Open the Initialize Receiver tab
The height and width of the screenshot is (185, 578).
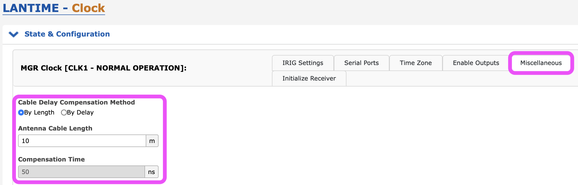(x=309, y=78)
